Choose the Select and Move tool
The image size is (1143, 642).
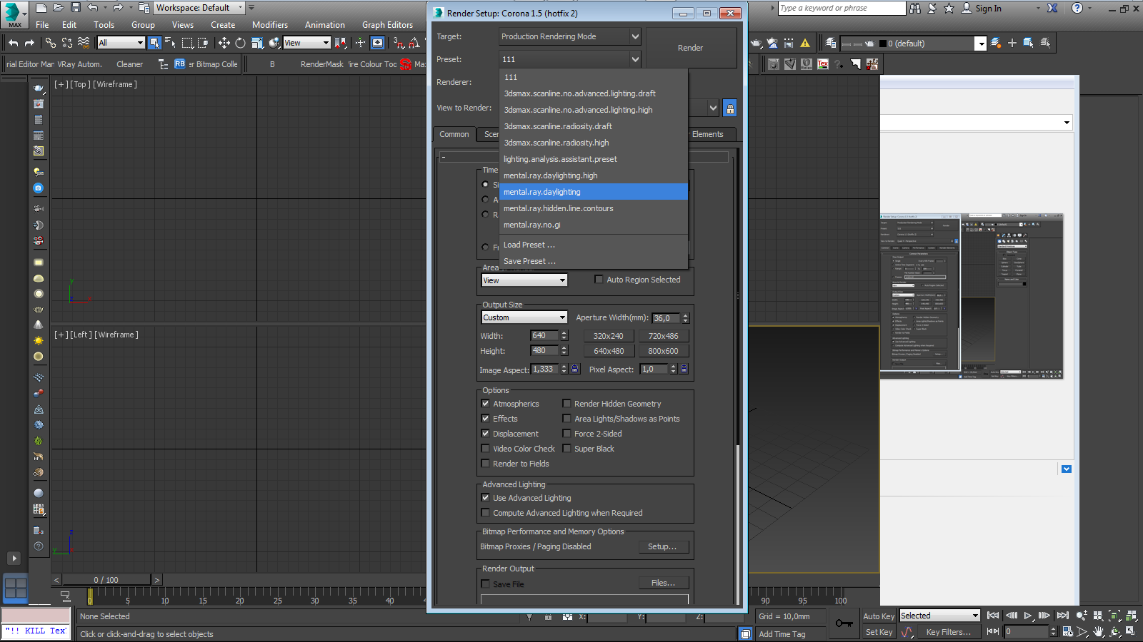[x=224, y=43]
